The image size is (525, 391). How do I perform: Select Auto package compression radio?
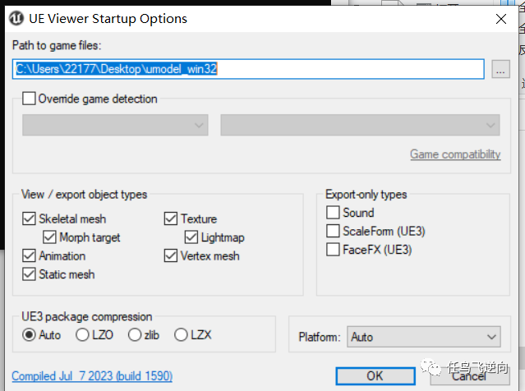tap(29, 335)
